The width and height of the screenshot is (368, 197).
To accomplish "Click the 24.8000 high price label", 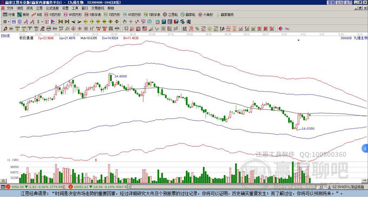I will pos(121,76).
